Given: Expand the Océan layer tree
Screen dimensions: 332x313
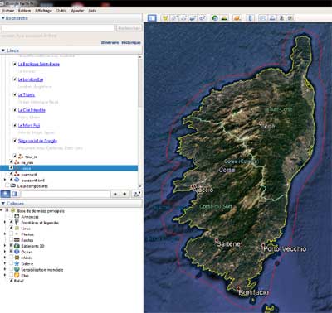Looking at the screenshot, I should [5, 252].
